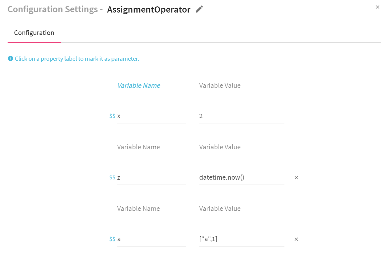Click the $$ icon next to variable a

click(112, 239)
